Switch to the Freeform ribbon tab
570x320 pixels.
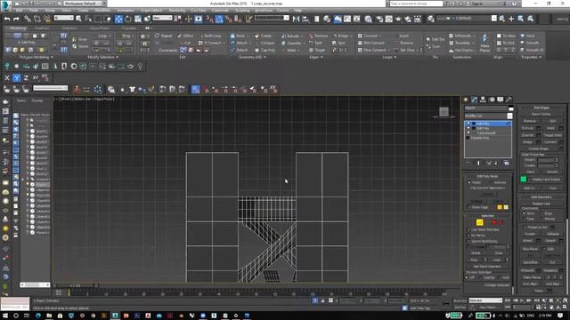(42, 28)
